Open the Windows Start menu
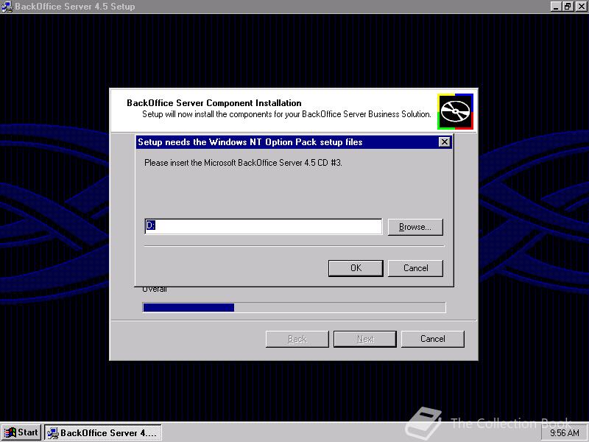The width and height of the screenshot is (589, 442). pos(21,432)
